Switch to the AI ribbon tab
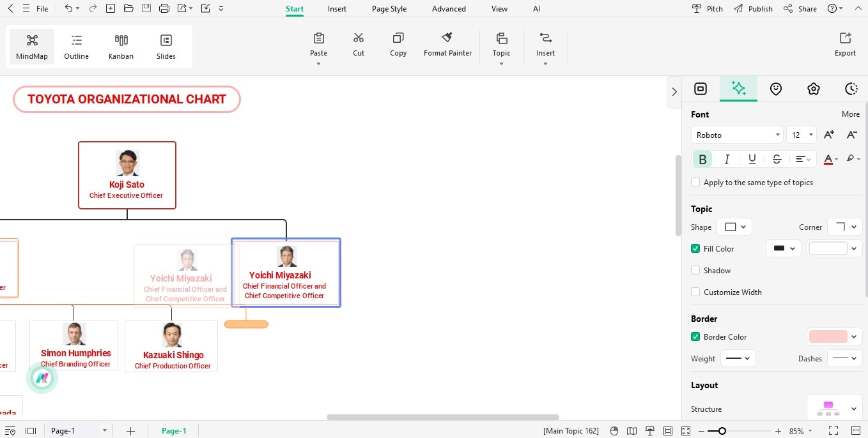 pos(536,9)
